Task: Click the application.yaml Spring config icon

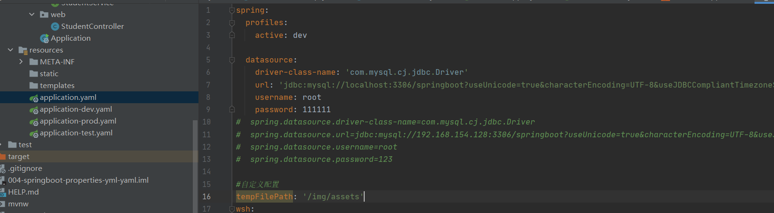Action: coord(34,98)
